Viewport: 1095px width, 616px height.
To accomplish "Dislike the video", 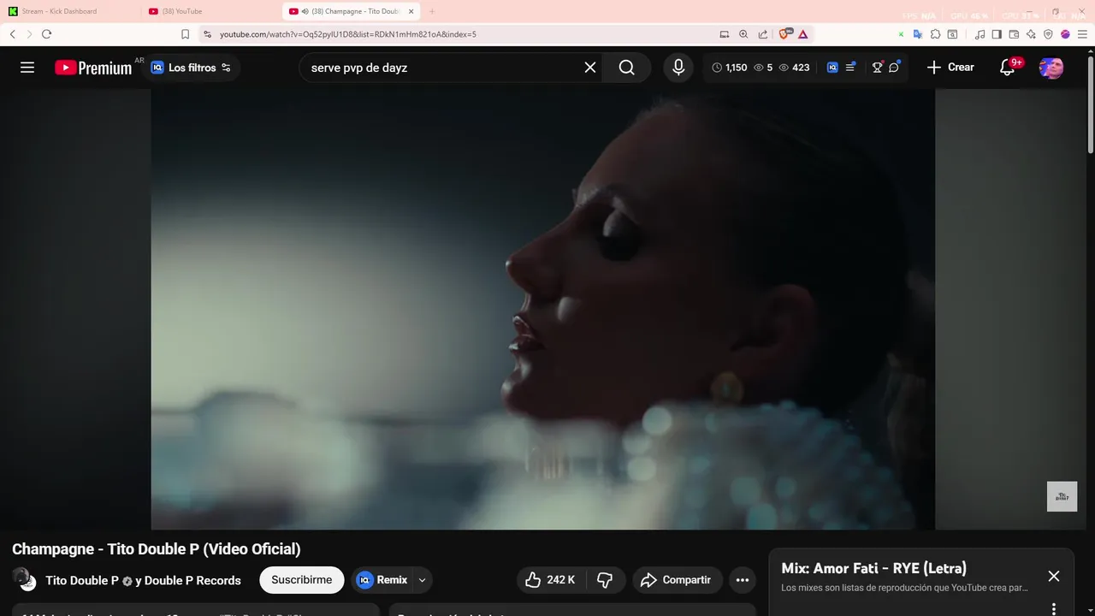I will pos(605,580).
